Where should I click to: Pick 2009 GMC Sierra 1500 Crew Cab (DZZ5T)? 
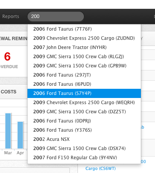pos(84,112)
